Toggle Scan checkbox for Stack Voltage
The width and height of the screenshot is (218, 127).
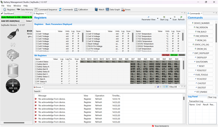128,44
